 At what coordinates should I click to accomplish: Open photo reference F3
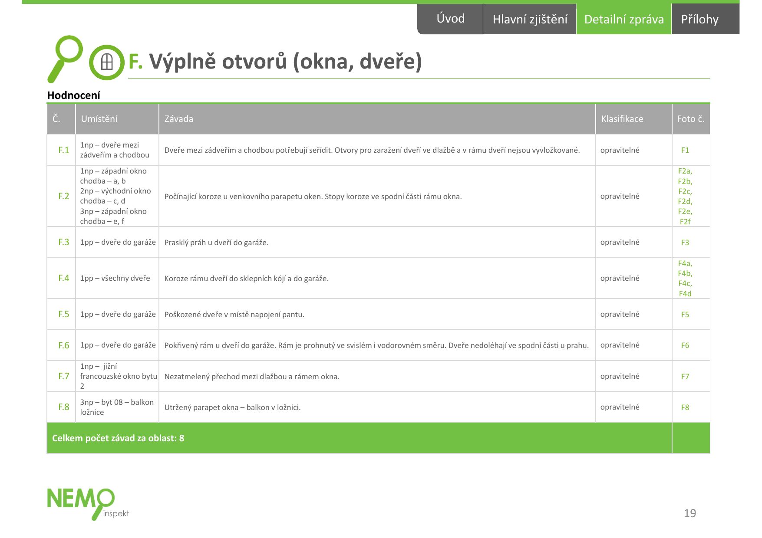pyautogui.click(x=685, y=243)
